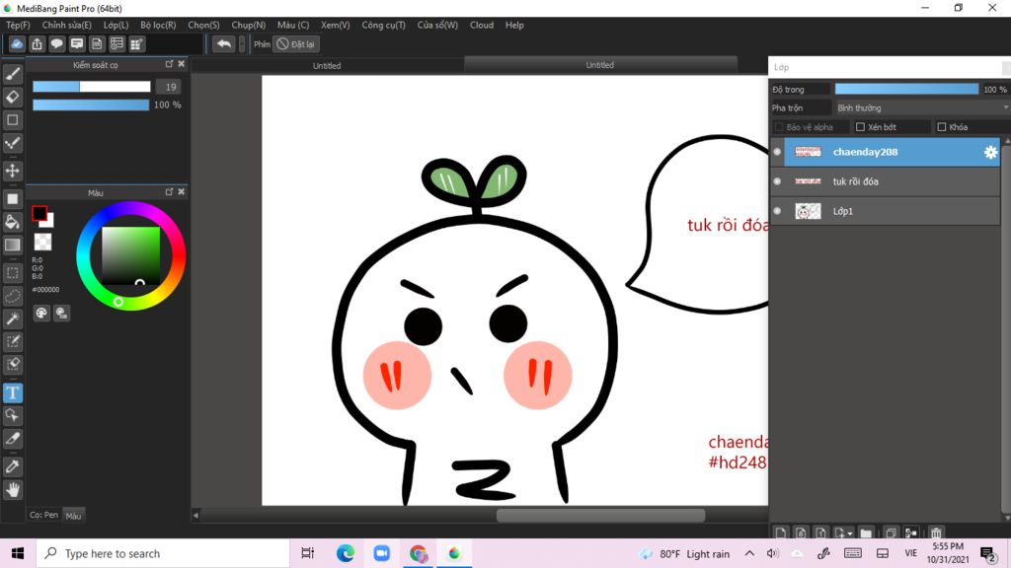Open the Chỉnh sửa(E) menu
This screenshot has height=568, width=1011.
pyautogui.click(x=66, y=25)
